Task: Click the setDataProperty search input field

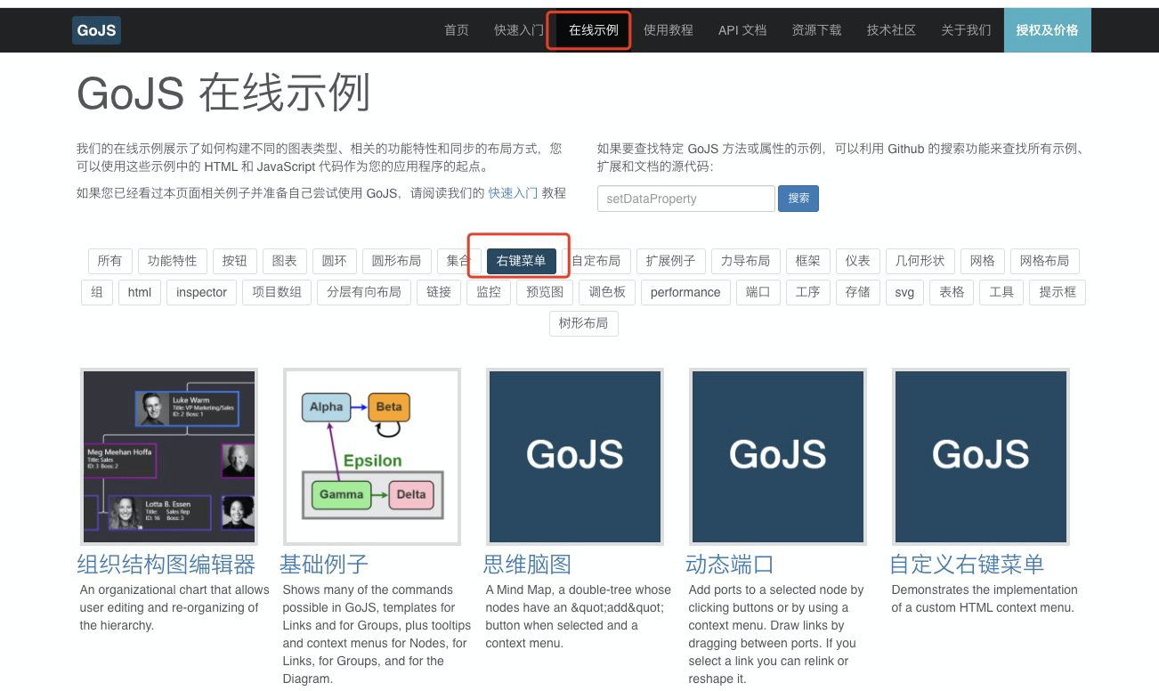Action: (x=685, y=198)
